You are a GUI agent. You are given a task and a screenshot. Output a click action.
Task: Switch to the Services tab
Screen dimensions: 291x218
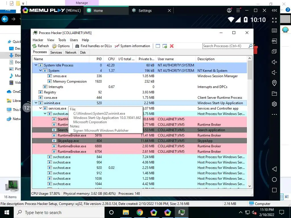click(x=56, y=53)
